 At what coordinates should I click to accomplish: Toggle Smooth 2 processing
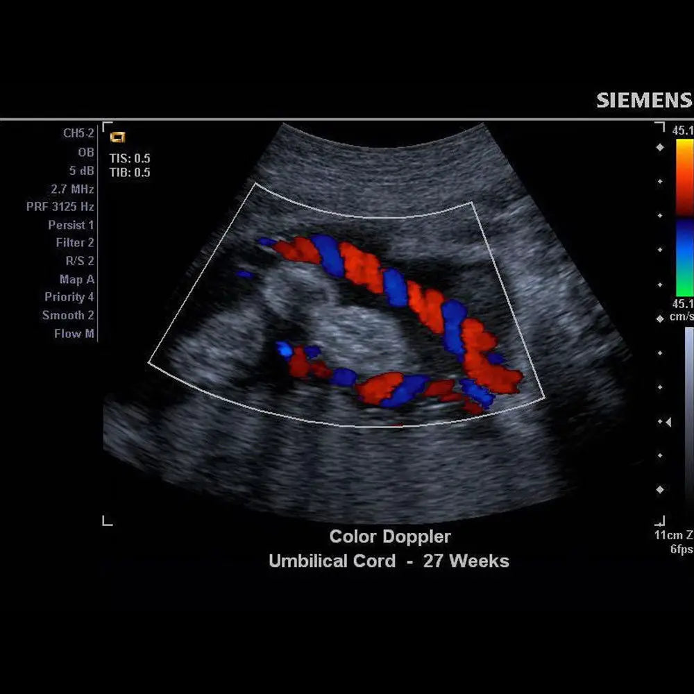pyautogui.click(x=69, y=315)
